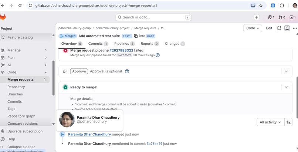Reload the page with refresh icon
This screenshot has height=152, width=298.
[x=20, y=6]
